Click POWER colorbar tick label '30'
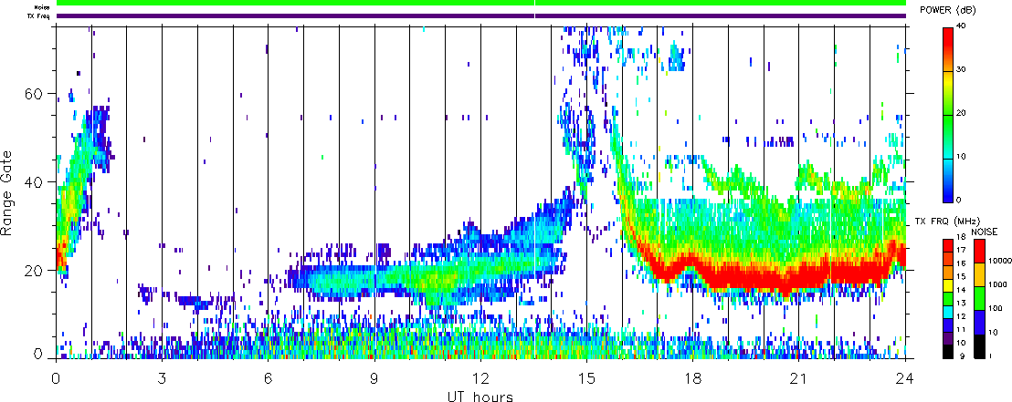 pyautogui.click(x=962, y=71)
